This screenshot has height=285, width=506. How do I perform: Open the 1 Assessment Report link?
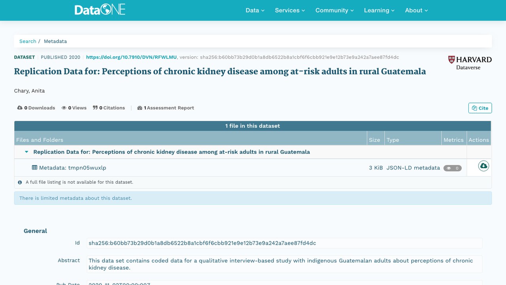[166, 108]
